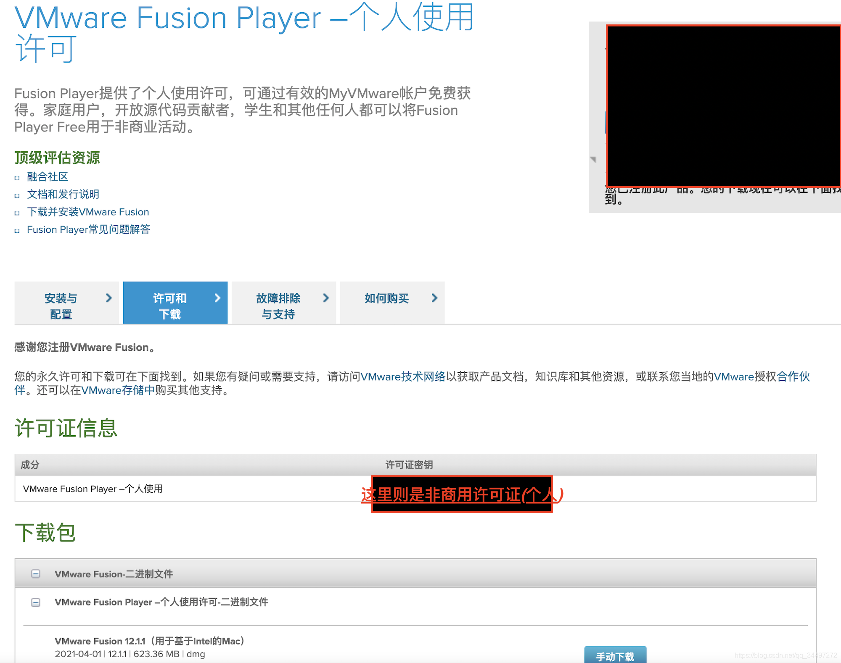The height and width of the screenshot is (663, 841).
Task: Click the 合作伙伴 link
Action: point(793,377)
